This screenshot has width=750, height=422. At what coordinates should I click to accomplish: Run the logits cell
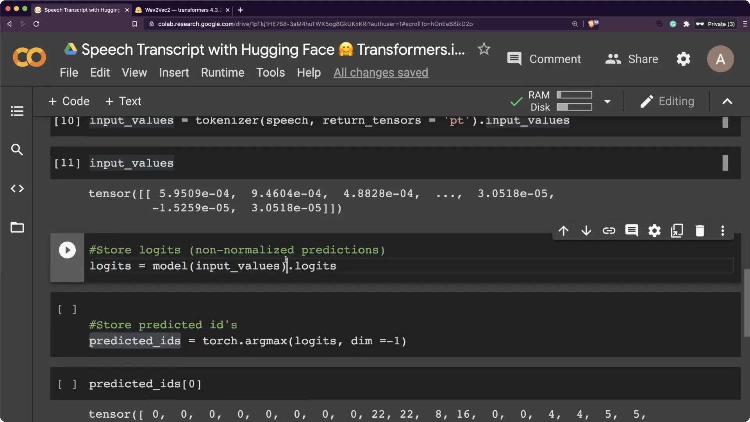pos(67,250)
